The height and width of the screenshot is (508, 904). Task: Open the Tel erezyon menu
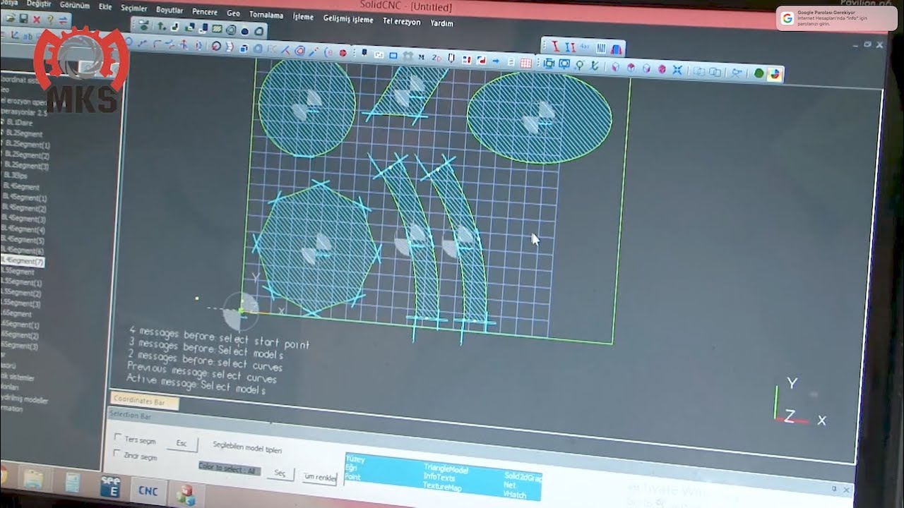(401, 21)
